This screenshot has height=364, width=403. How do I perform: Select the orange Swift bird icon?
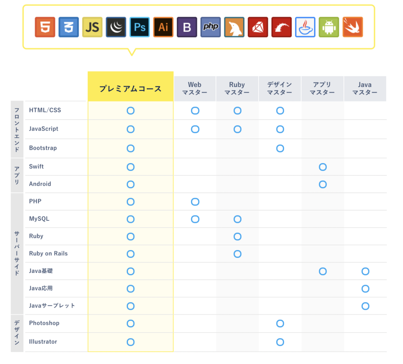pyautogui.click(x=352, y=27)
